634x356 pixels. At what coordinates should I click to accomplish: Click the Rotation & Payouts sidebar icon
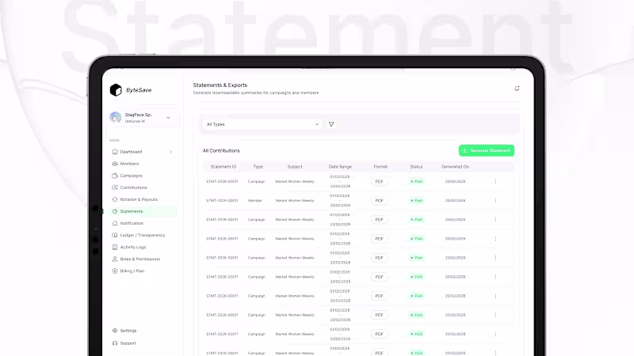click(115, 199)
